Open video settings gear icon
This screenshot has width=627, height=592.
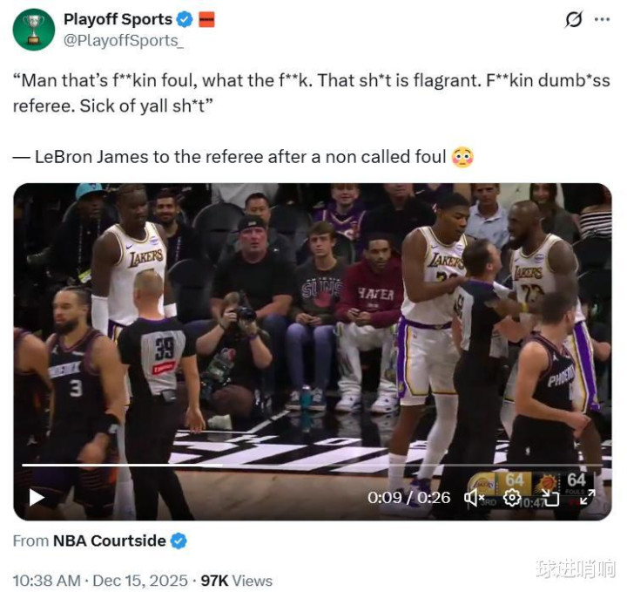click(x=512, y=498)
